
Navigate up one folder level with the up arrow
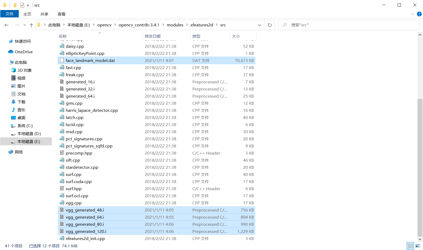[31, 25]
